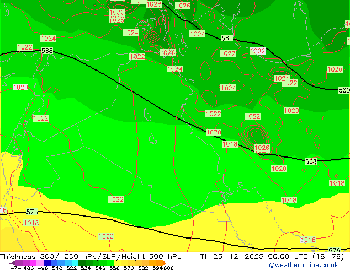Click legend value '486'
The image size is (350, 270).
(29, 268)
